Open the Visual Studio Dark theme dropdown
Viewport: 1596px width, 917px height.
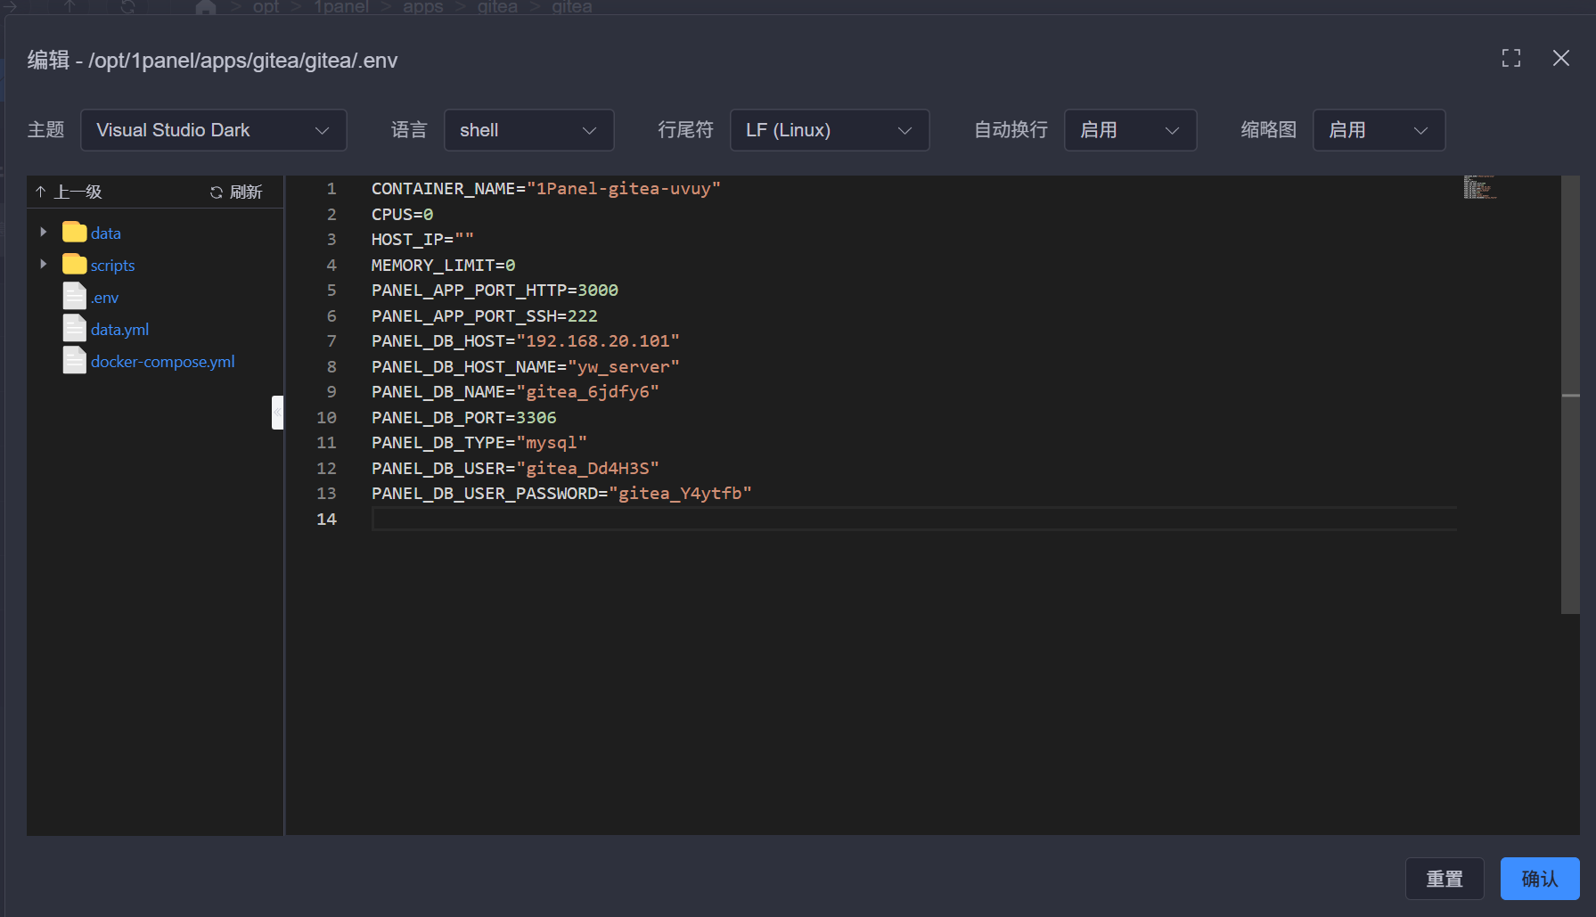[213, 130]
